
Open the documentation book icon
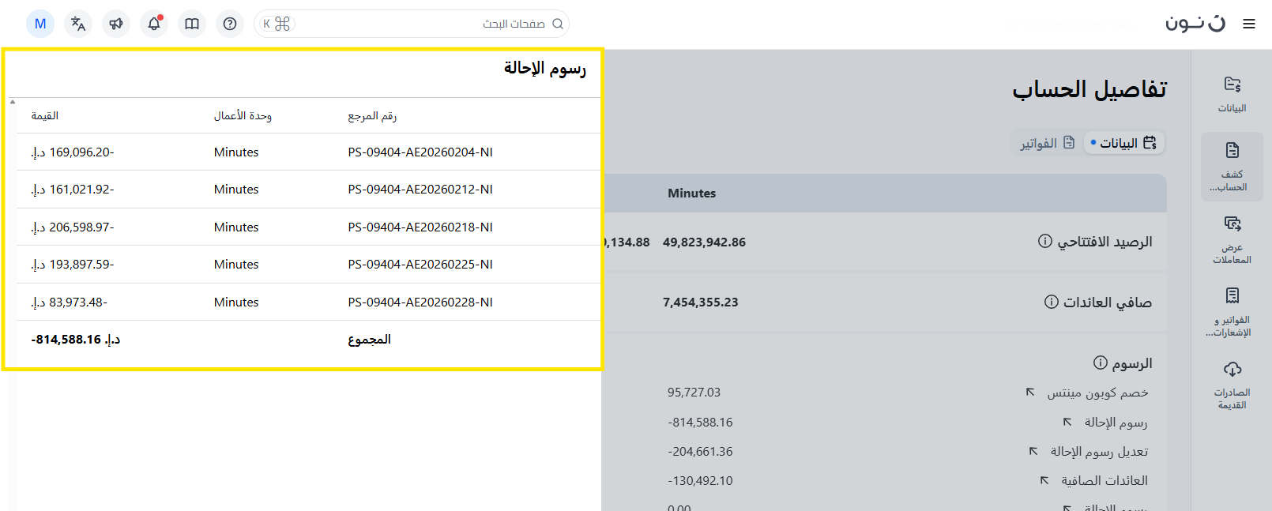192,24
